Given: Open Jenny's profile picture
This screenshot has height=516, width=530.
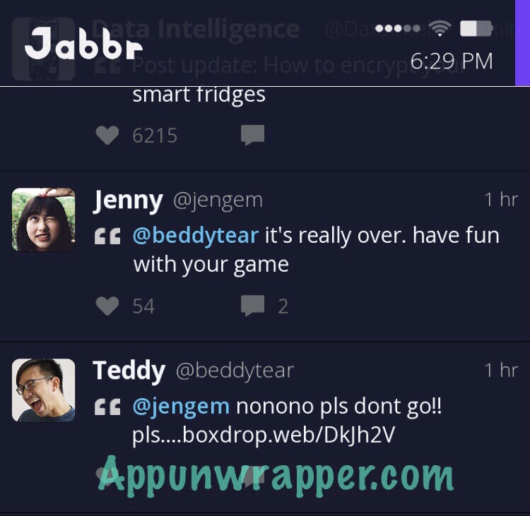Looking at the screenshot, I should (43, 220).
